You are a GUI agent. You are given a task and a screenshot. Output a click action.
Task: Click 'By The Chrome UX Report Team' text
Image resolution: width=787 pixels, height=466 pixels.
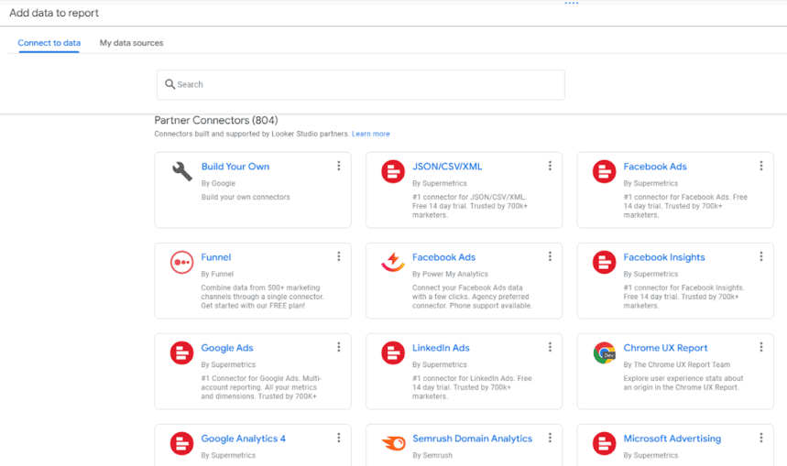pyautogui.click(x=676, y=365)
